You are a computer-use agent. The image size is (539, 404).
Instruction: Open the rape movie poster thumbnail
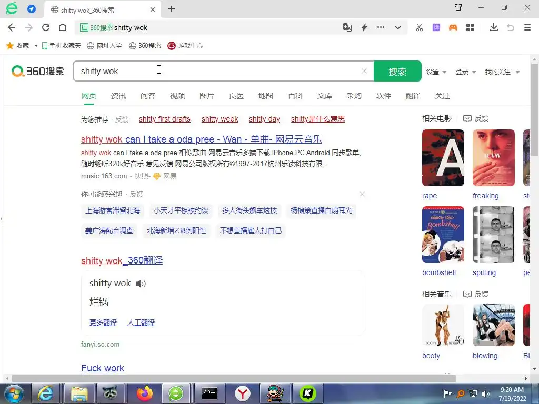point(443,158)
